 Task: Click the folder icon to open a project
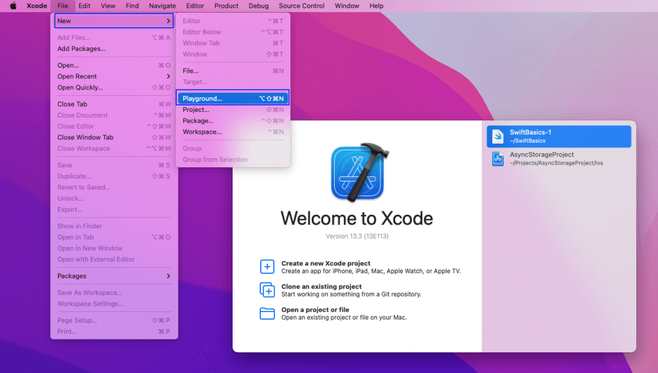click(x=267, y=313)
